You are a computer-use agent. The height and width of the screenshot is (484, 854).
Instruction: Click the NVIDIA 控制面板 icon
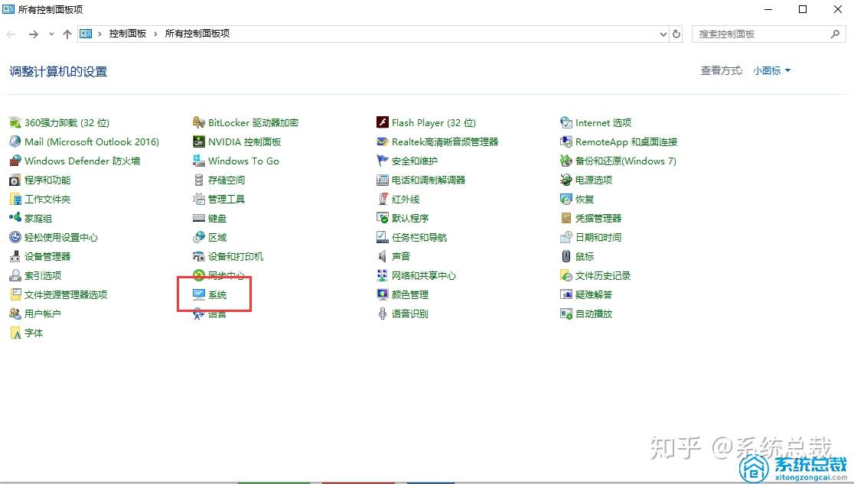[199, 141]
